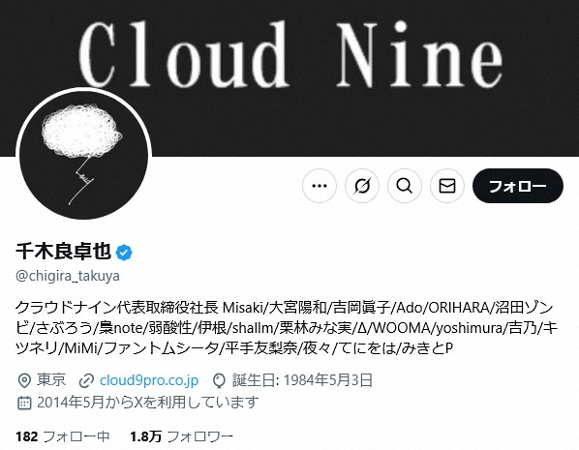Click the birthday balloon icon
Viewport: 579px width, 450px height.
220,380
